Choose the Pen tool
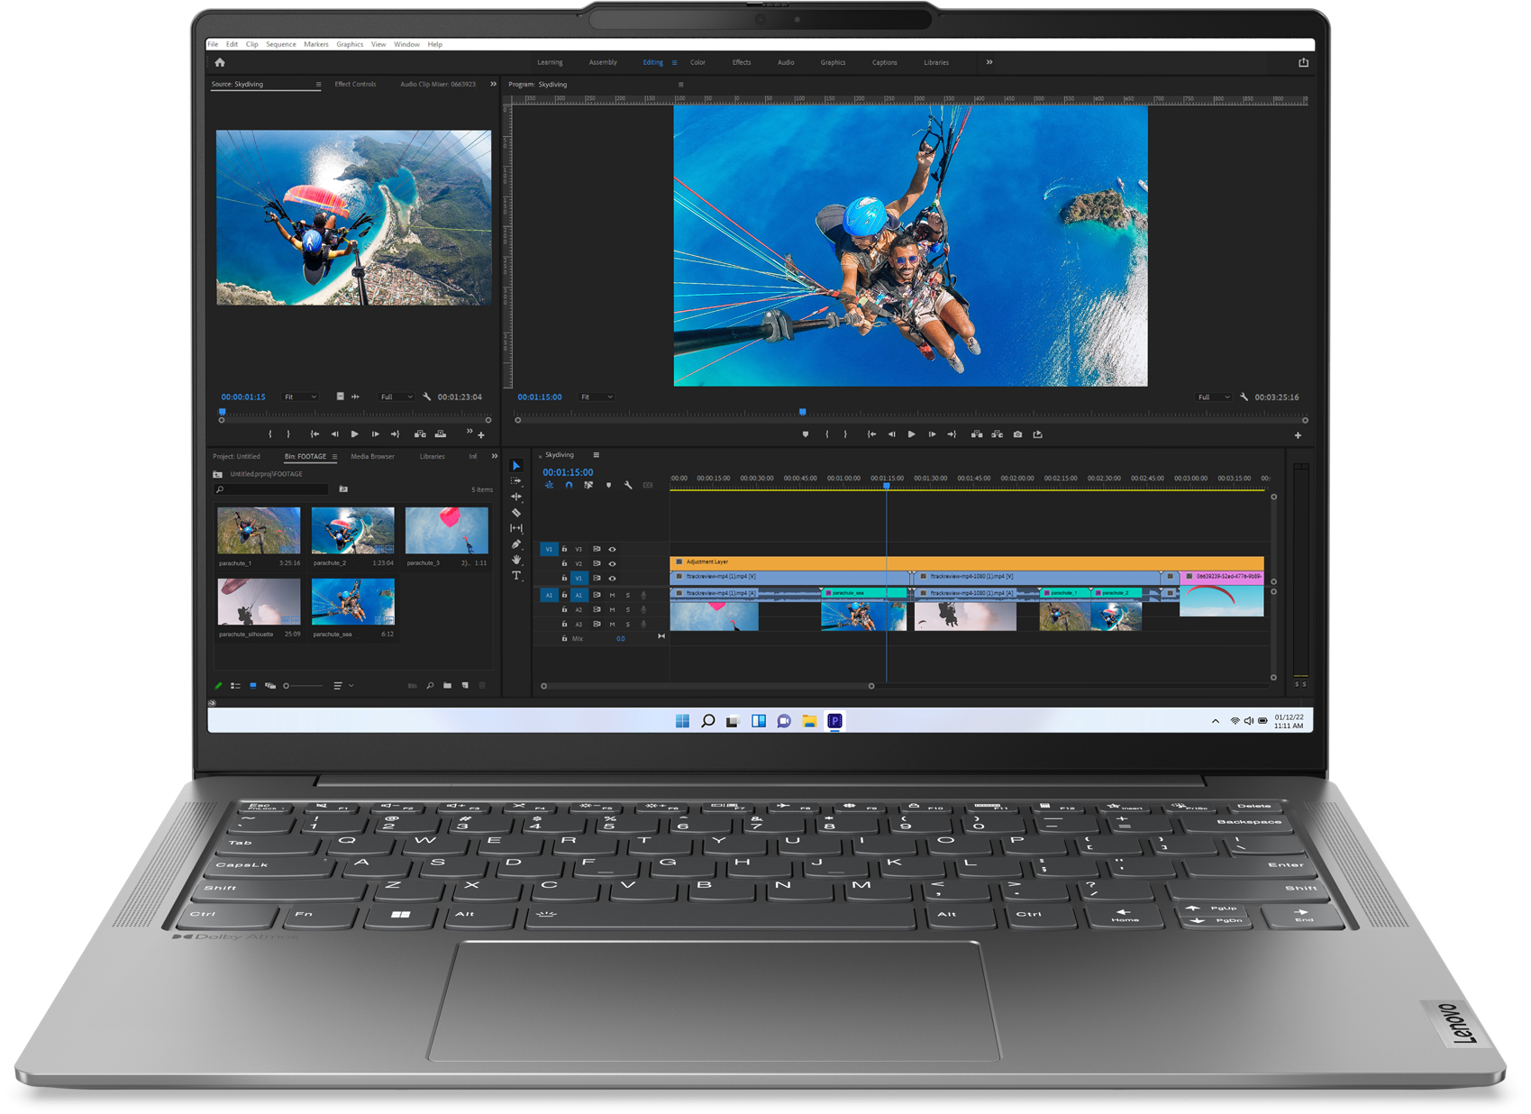Viewport: 1531px width, 1114px height. tap(516, 544)
